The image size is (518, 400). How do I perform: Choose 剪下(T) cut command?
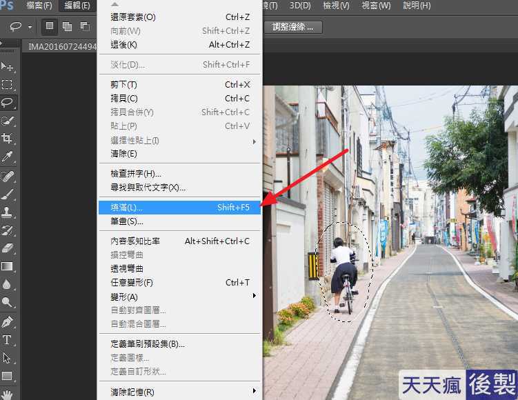click(x=180, y=85)
